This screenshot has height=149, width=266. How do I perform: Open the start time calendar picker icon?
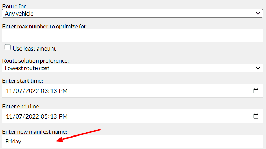coord(256,91)
